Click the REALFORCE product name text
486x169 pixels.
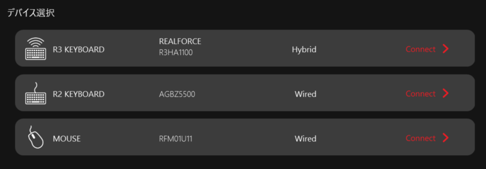click(180, 41)
